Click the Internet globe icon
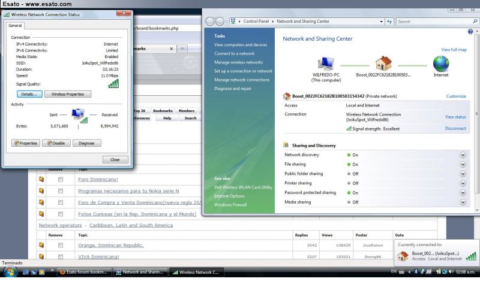The height and width of the screenshot is (306, 480). (x=441, y=63)
